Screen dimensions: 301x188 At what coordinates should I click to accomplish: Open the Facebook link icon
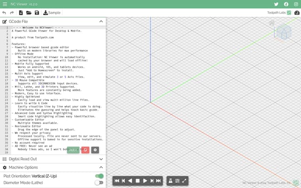click(x=286, y=4)
